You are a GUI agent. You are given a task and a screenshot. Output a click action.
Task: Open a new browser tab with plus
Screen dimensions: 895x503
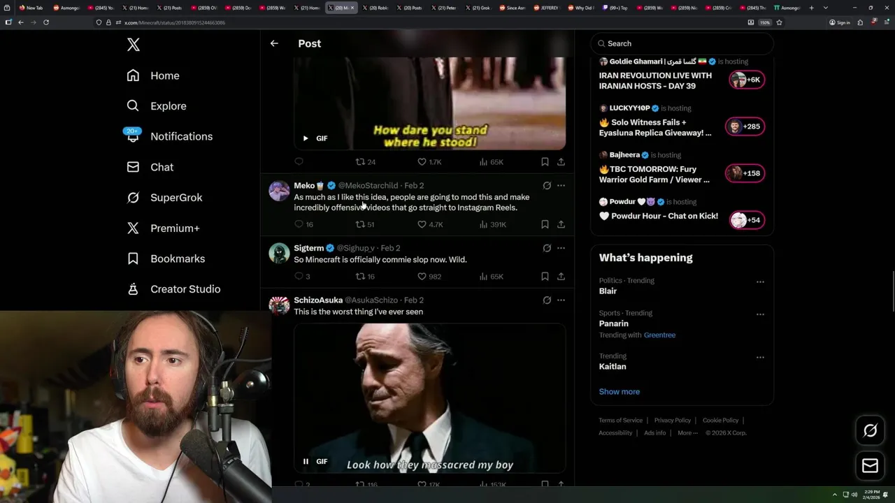coord(811,8)
